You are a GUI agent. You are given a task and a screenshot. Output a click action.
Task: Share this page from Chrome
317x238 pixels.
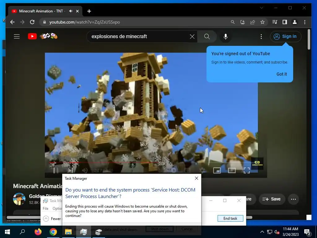pyautogui.click(x=253, y=22)
